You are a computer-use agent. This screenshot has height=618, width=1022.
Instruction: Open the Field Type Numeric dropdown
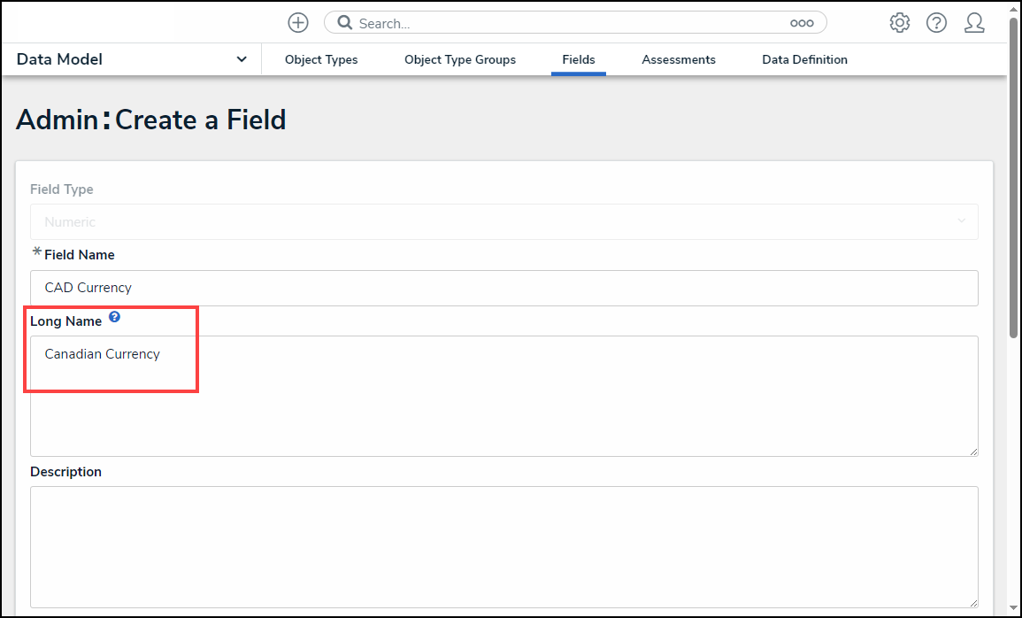coord(504,221)
